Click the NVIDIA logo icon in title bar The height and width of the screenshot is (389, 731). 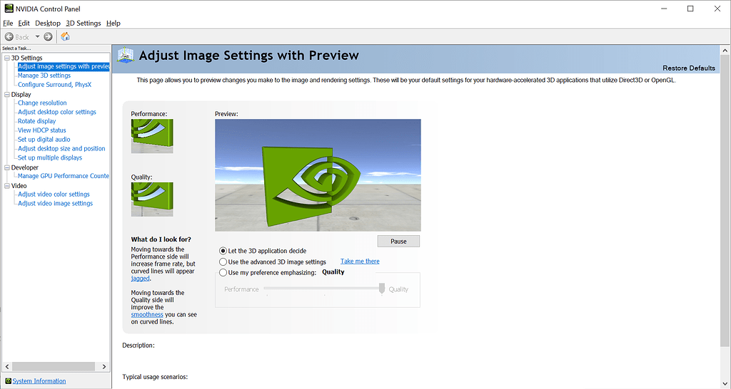coord(8,9)
